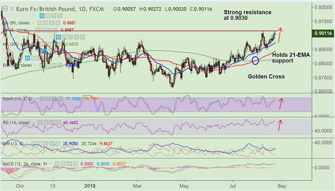
Task: Select the MACD (12, 26, close, 9) label
Action: pyautogui.click(x=25, y=164)
